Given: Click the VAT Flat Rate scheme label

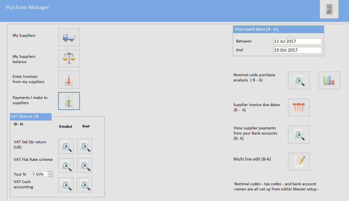Looking at the screenshot, I should click(x=33, y=160).
